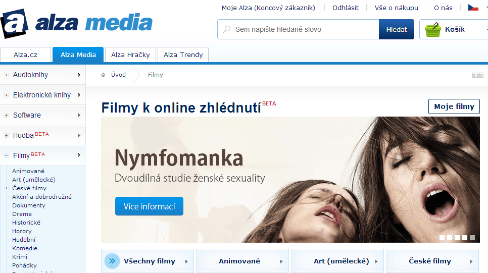The width and height of the screenshot is (488, 273).
Task: Expand Audioknihy with its plus icon
Action: pos(6,75)
